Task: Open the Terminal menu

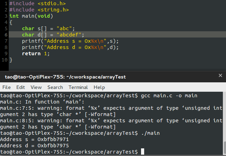Action: [x=78, y=87]
